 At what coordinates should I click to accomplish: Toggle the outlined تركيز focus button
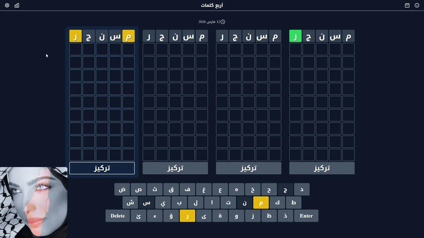click(x=102, y=168)
